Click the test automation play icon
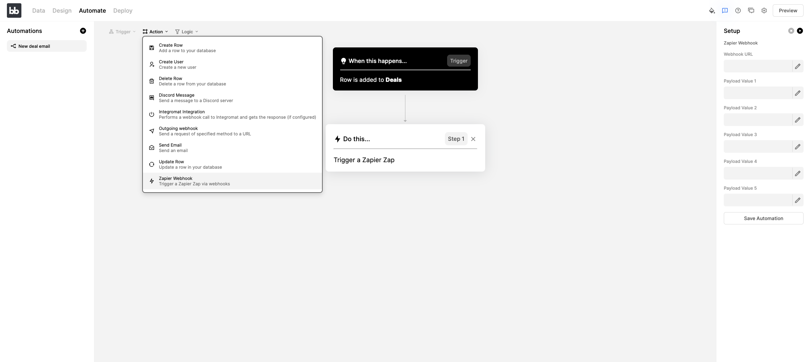Screen dimensions: 809x362 coord(800,31)
